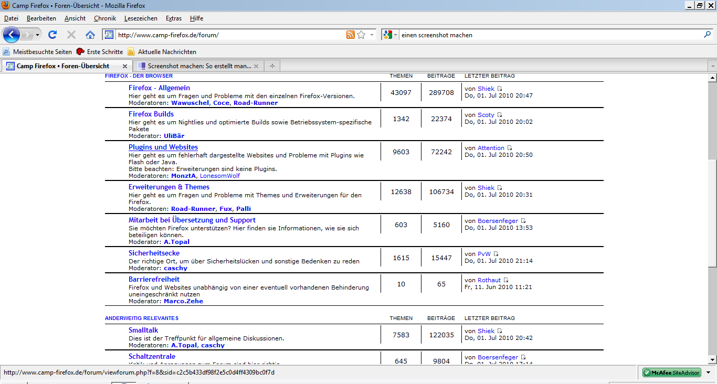Bookmark this page with the star icon
717x384 pixels.
[361, 35]
